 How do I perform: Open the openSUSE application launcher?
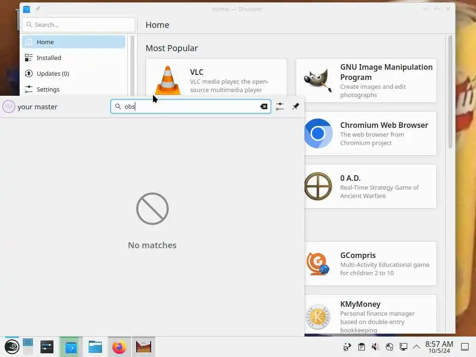[x=12, y=347]
